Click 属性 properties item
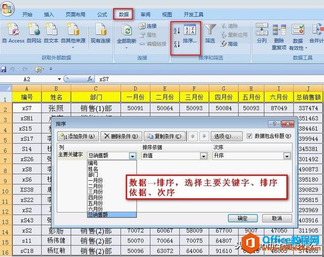The height and width of the screenshot is (257, 324). [148, 35]
